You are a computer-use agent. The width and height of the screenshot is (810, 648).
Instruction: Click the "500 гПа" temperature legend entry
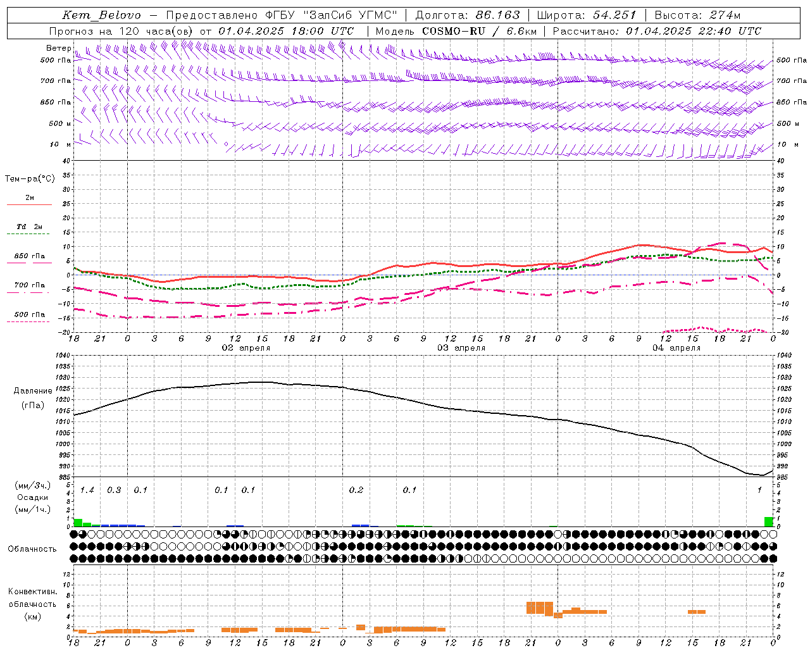point(30,315)
